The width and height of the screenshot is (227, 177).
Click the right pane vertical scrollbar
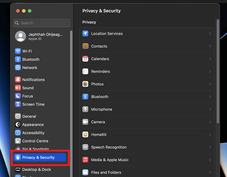[x=218, y=71]
